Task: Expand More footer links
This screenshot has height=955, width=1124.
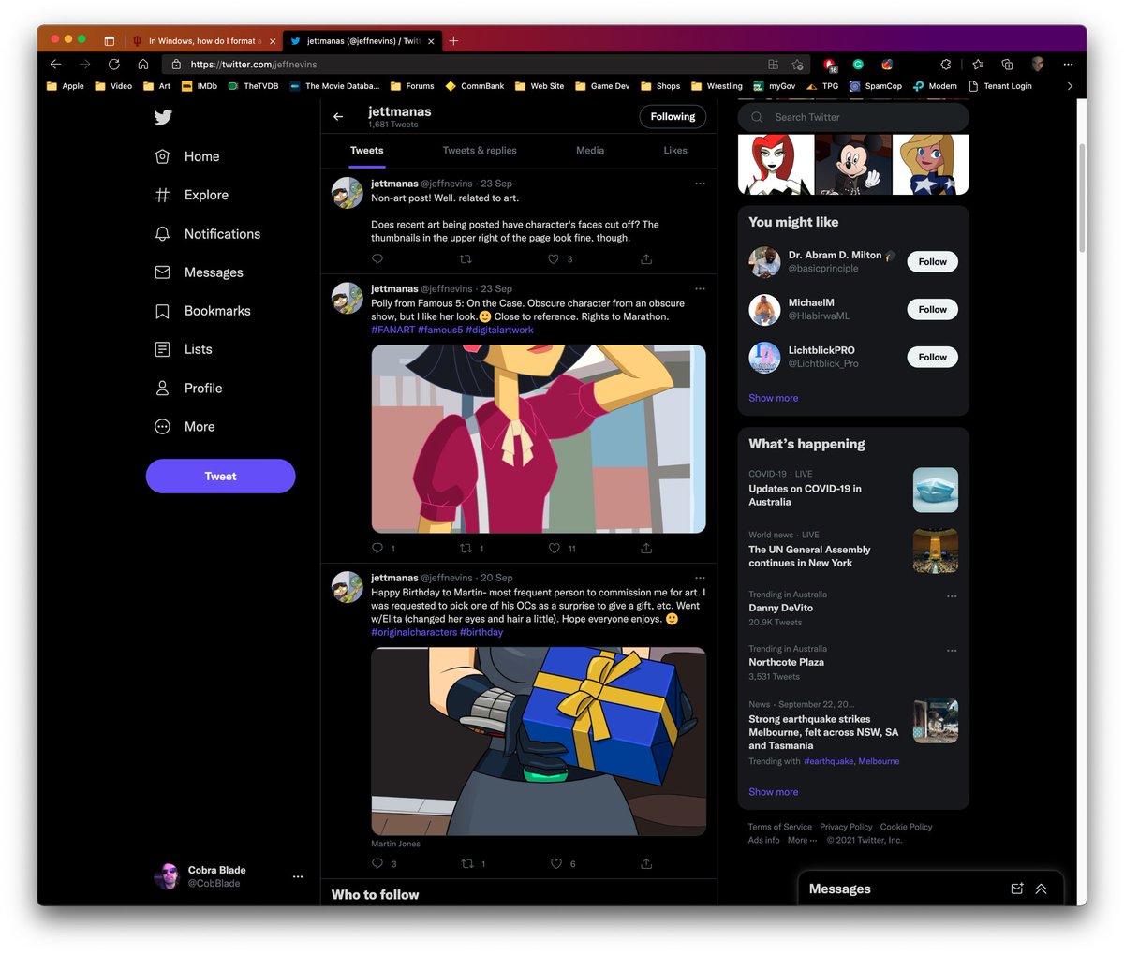Action: (x=802, y=840)
